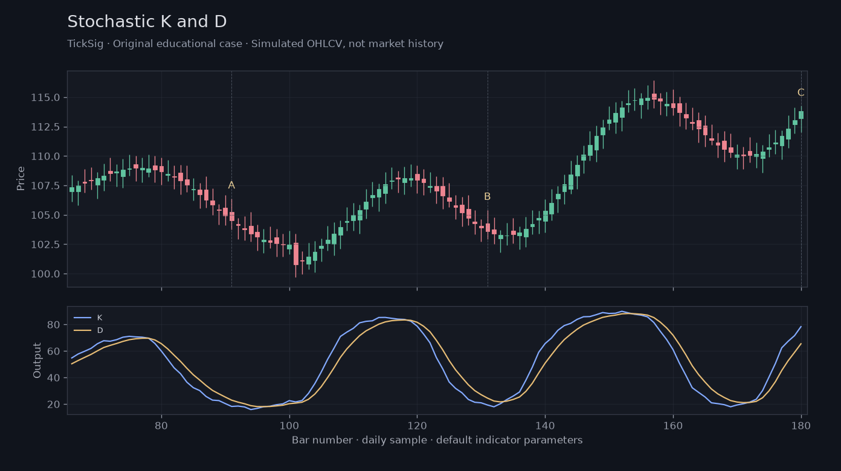Click the x-axis caption Bar number text
Viewport: 841px width, 471px height.
click(437, 440)
